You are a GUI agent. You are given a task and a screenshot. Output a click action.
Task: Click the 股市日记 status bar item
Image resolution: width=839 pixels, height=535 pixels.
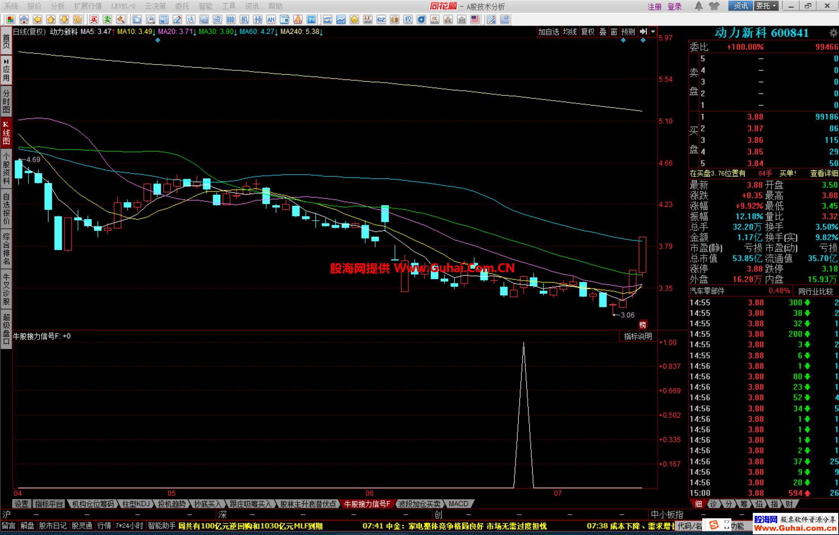53,526
